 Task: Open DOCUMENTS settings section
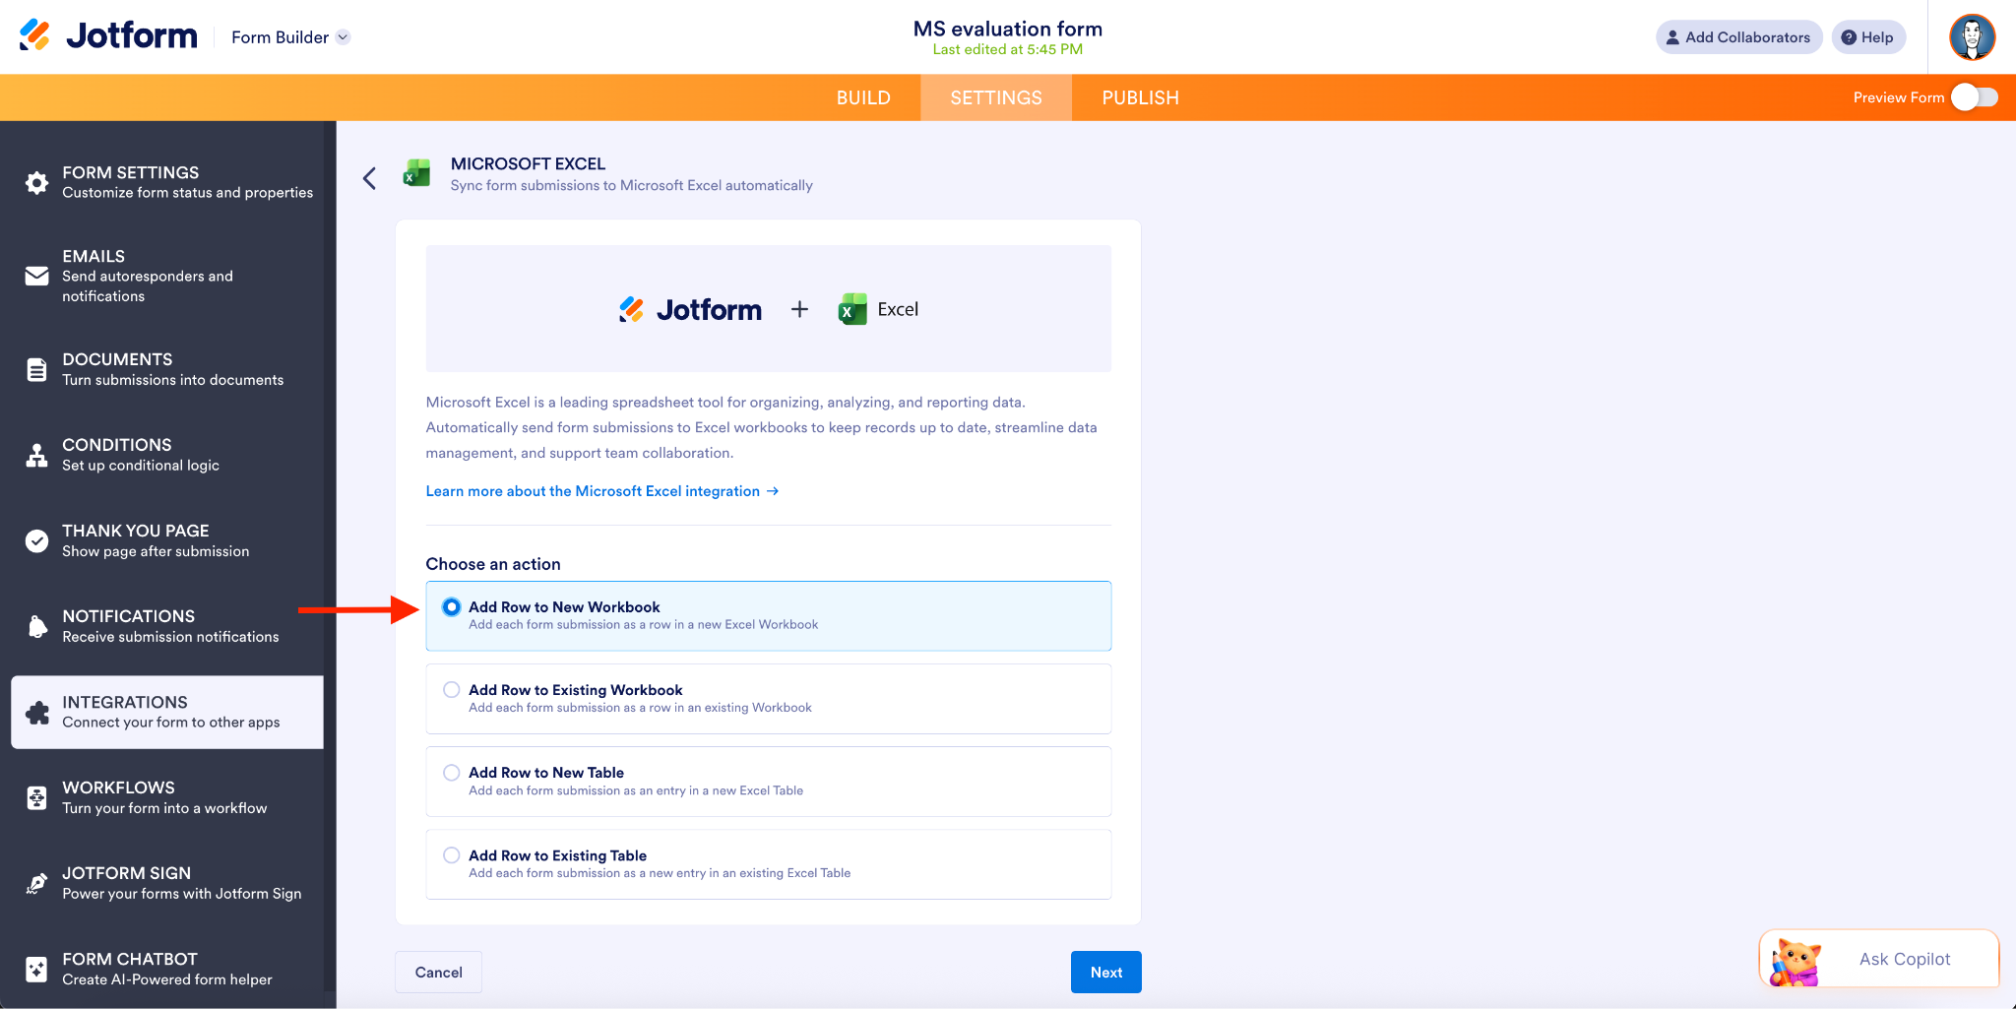(x=167, y=369)
